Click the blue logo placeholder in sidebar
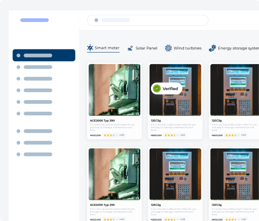 pos(35,20)
